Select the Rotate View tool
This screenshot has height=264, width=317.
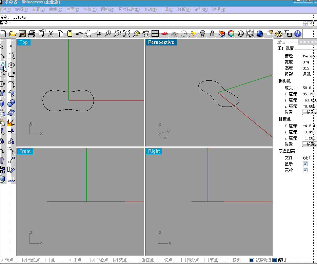click(98, 34)
